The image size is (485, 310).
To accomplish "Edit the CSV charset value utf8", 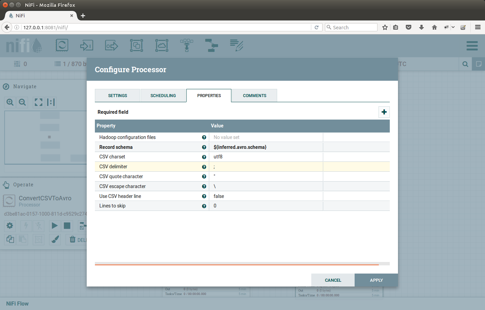I will point(266,157).
